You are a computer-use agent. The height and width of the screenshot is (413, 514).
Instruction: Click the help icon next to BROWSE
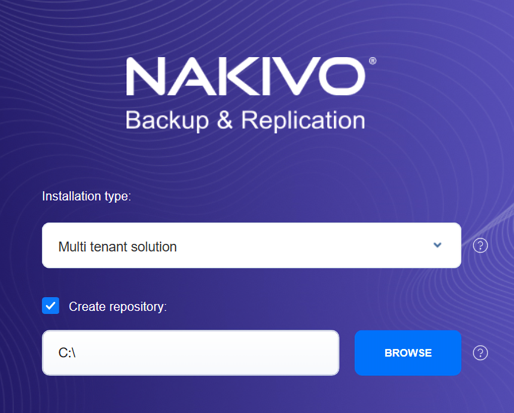click(x=480, y=353)
